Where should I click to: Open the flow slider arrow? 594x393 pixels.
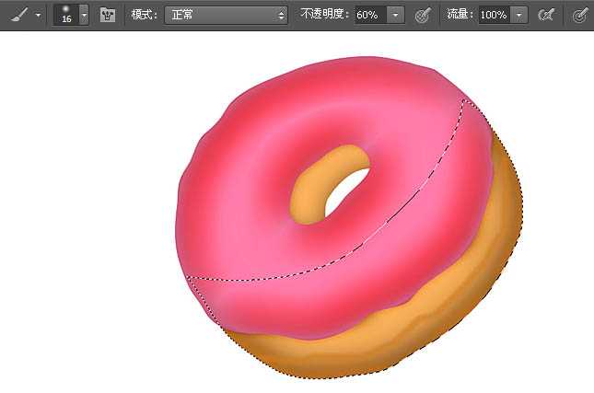coord(519,15)
